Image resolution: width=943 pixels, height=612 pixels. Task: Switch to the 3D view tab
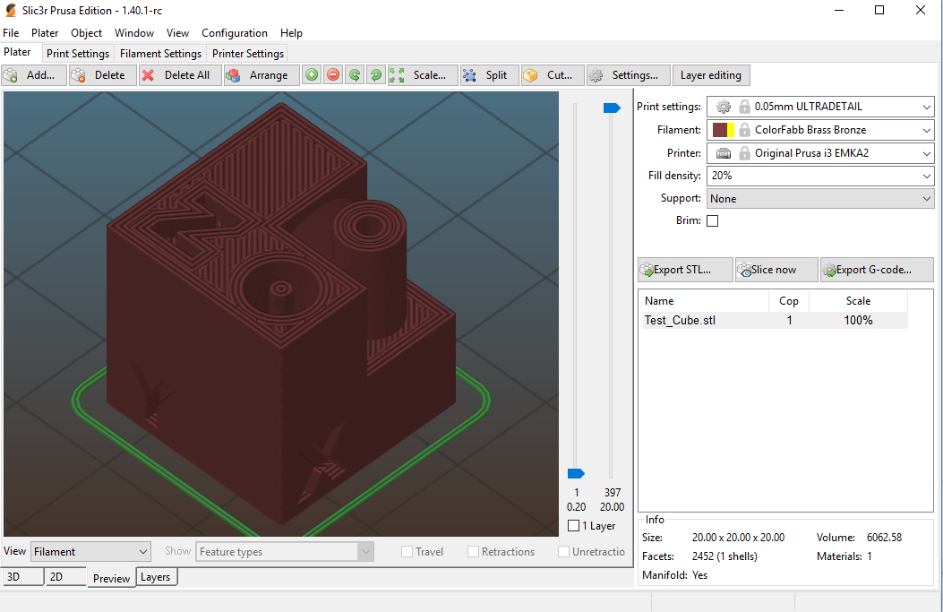point(23,576)
